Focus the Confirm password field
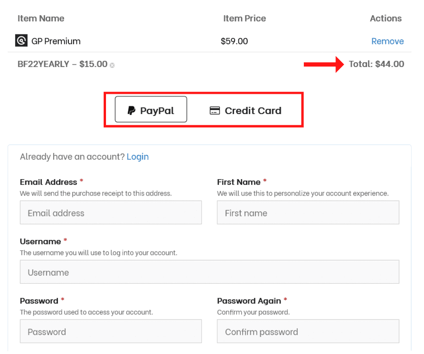The image size is (424, 354). [x=308, y=331]
